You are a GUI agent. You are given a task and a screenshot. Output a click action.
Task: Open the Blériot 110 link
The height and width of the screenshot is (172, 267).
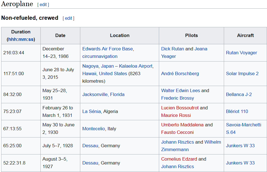pyautogui.click(x=237, y=112)
